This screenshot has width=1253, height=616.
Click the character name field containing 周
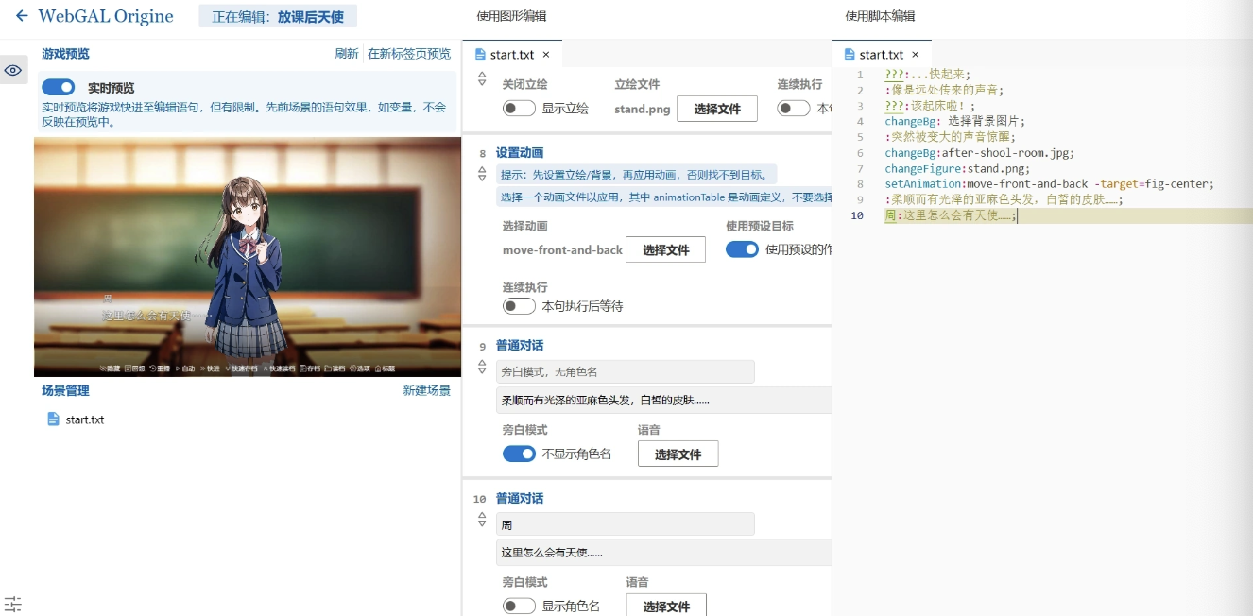pos(625,524)
